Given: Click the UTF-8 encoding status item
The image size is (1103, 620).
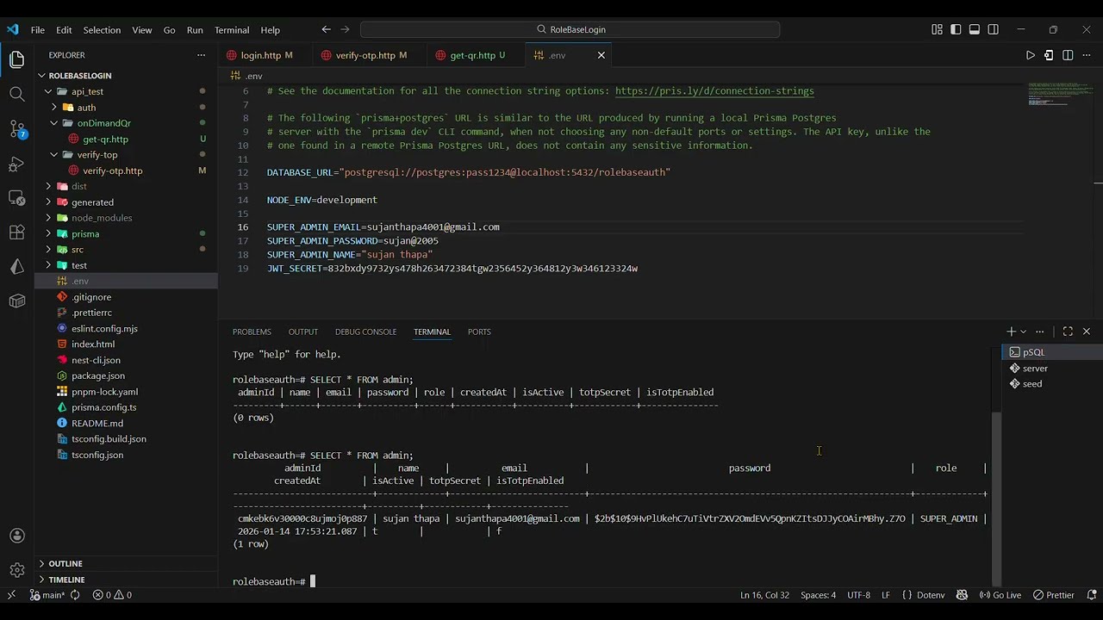Looking at the screenshot, I should (x=858, y=595).
